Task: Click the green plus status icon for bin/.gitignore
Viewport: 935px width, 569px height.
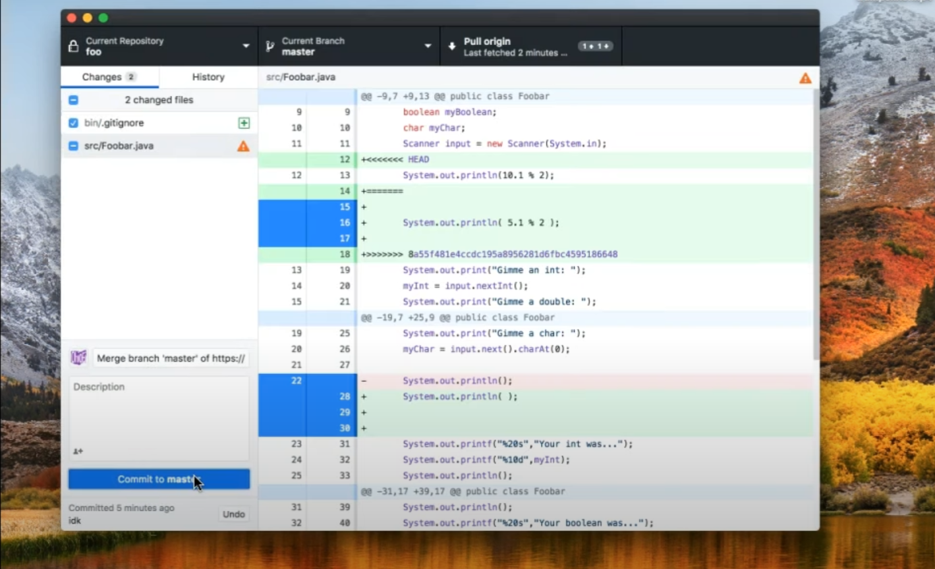Action: (244, 123)
